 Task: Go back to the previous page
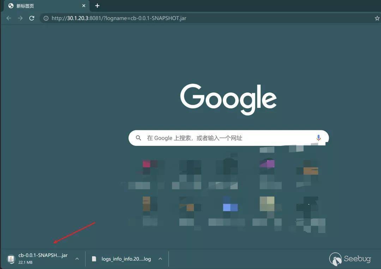(x=9, y=18)
